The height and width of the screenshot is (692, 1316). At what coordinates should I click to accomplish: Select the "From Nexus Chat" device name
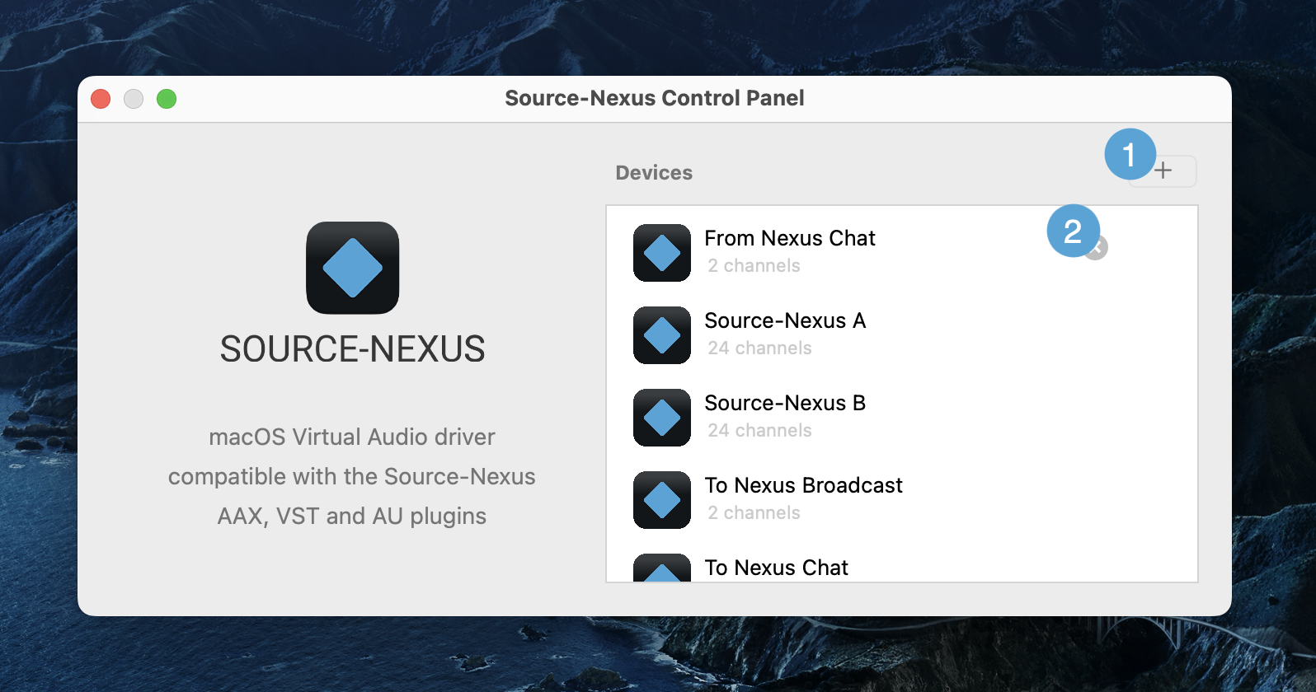pyautogui.click(x=790, y=238)
